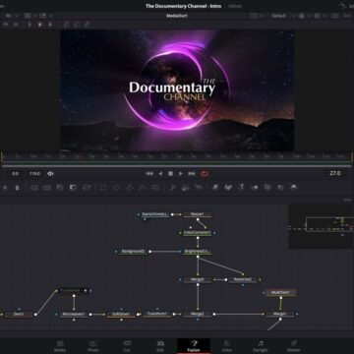Open node editor three-dot options menu
This screenshot has height=354, width=354.
pyautogui.click(x=347, y=200)
